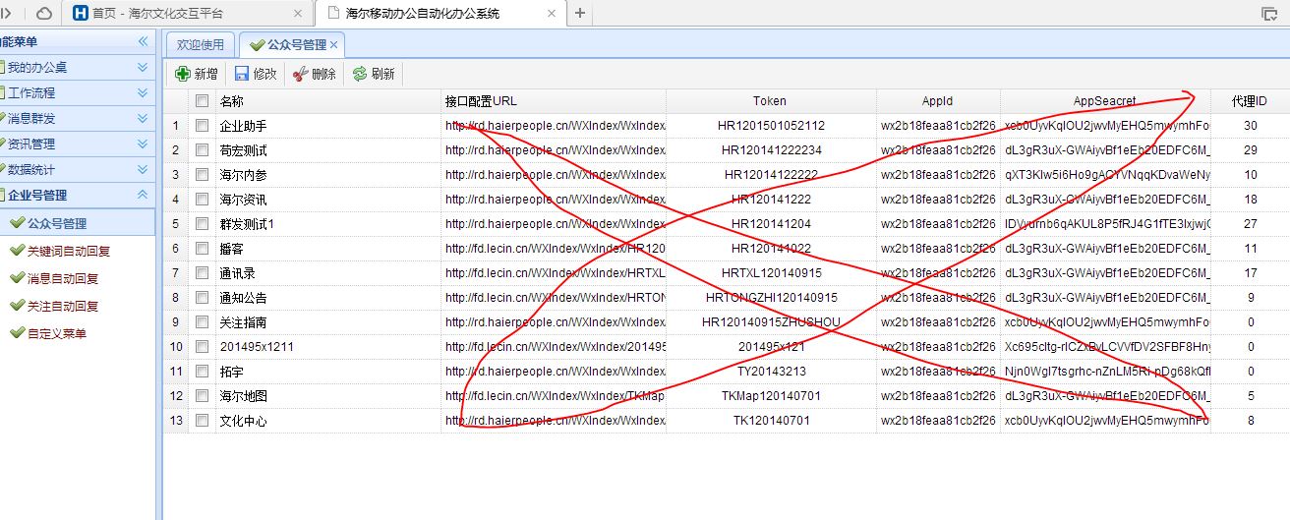Select token cell HRTXL120140915

(771, 273)
